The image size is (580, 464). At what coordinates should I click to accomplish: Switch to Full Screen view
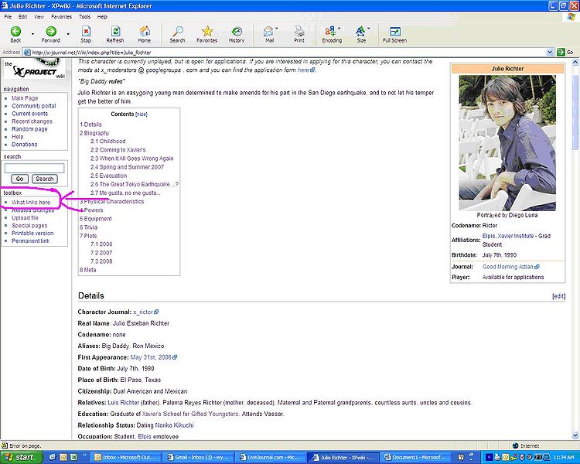click(394, 34)
